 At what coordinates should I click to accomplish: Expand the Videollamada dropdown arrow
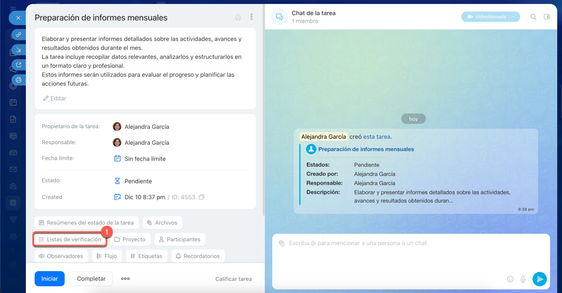514,17
